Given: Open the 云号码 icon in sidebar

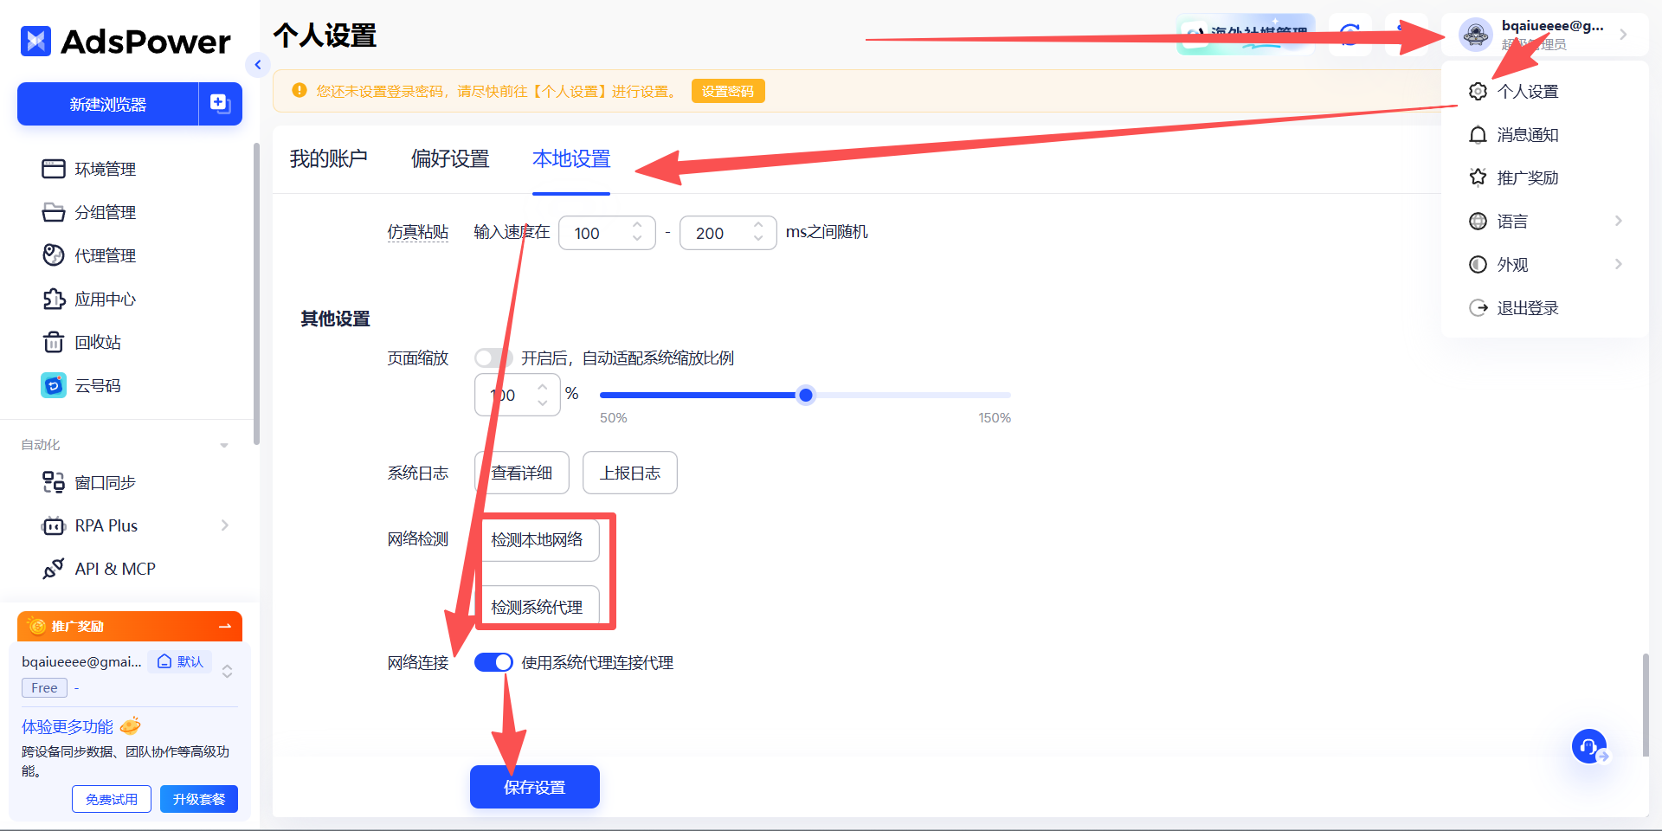Looking at the screenshot, I should click(x=54, y=385).
